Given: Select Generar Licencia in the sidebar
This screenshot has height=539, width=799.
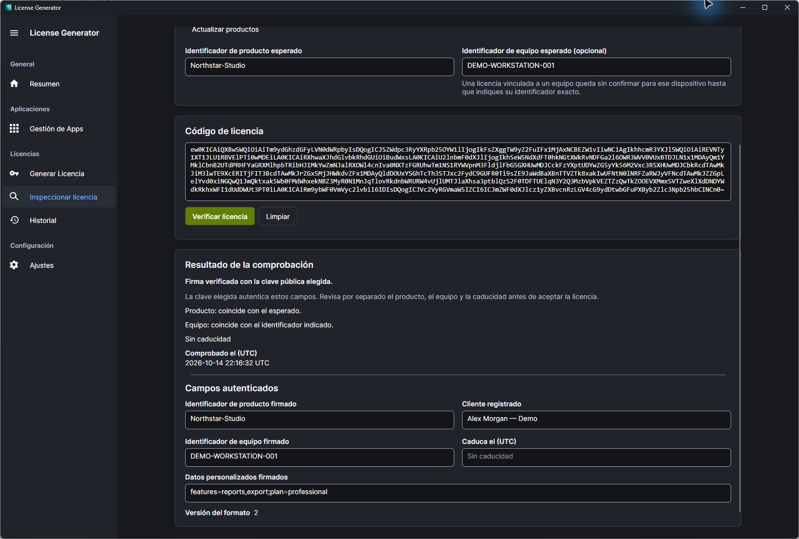Looking at the screenshot, I should [x=59, y=174].
